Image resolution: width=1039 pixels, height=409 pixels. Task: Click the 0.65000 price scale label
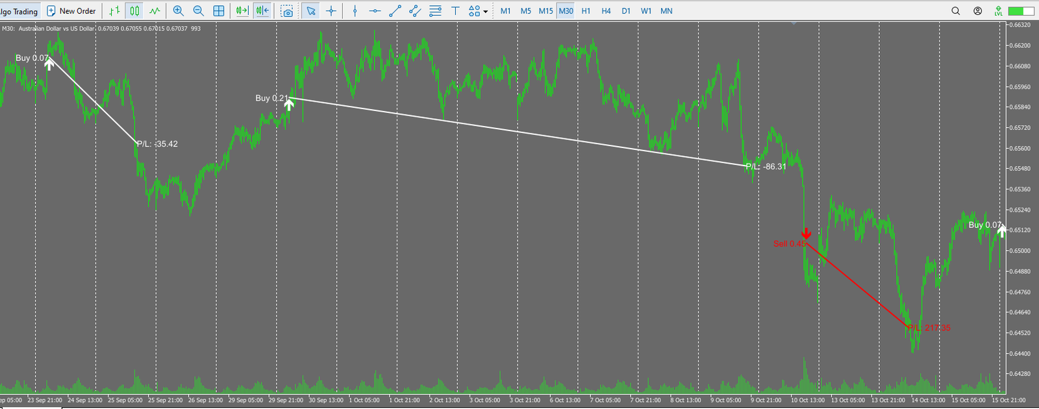coord(1021,251)
